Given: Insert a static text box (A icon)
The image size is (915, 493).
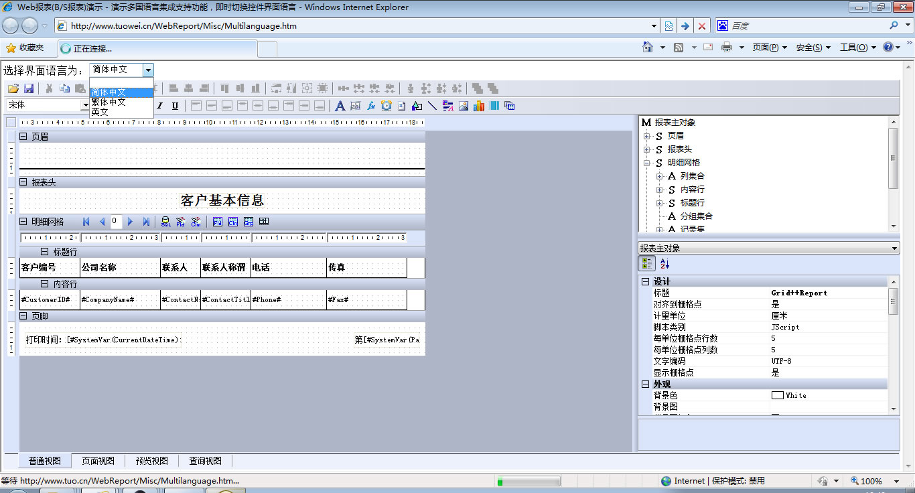Looking at the screenshot, I should coord(340,106).
